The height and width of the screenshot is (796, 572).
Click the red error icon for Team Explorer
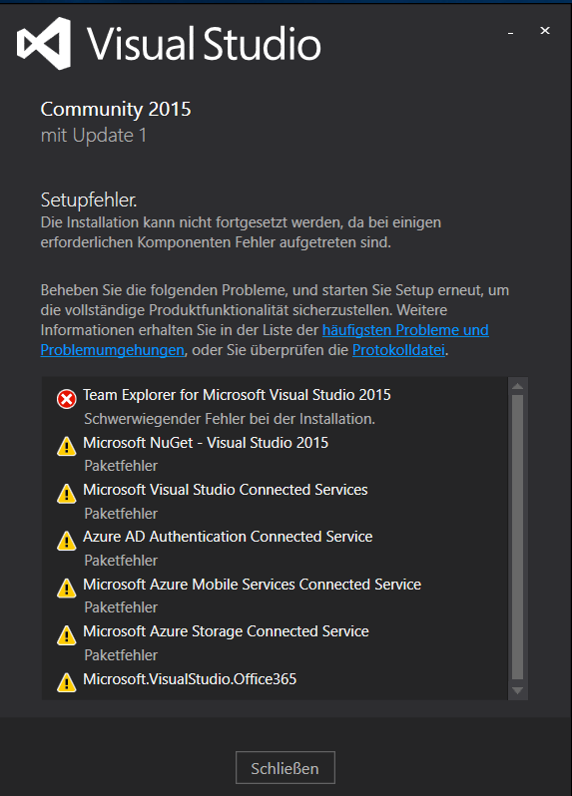coord(67,399)
